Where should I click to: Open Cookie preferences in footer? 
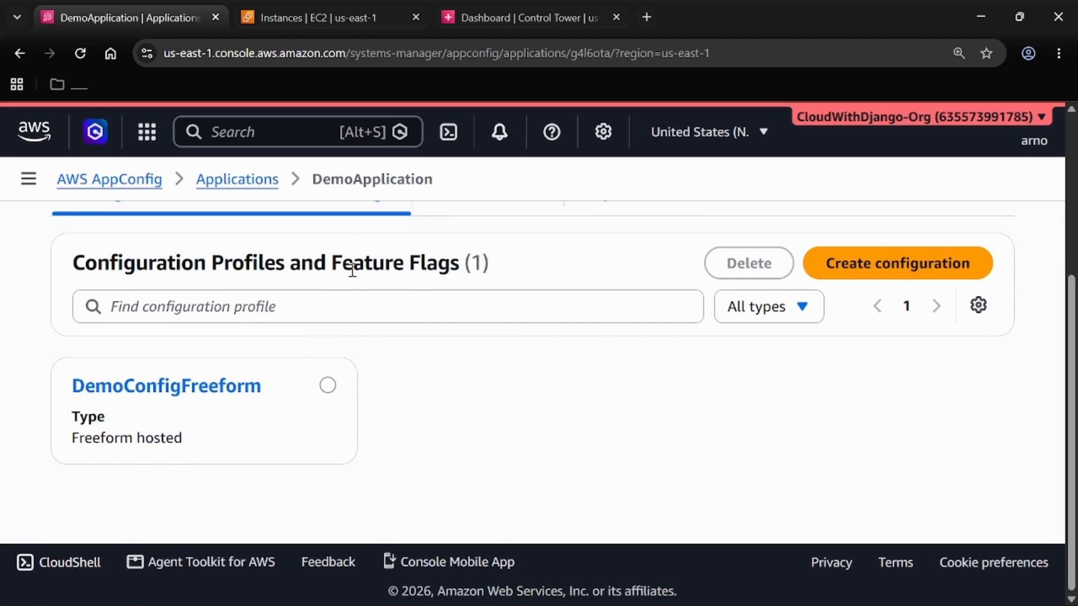point(994,562)
